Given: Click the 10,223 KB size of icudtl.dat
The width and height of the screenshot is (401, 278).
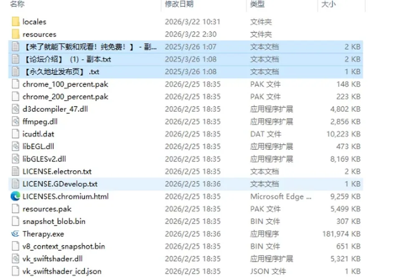Looking at the screenshot, I should pyautogui.click(x=343, y=134).
